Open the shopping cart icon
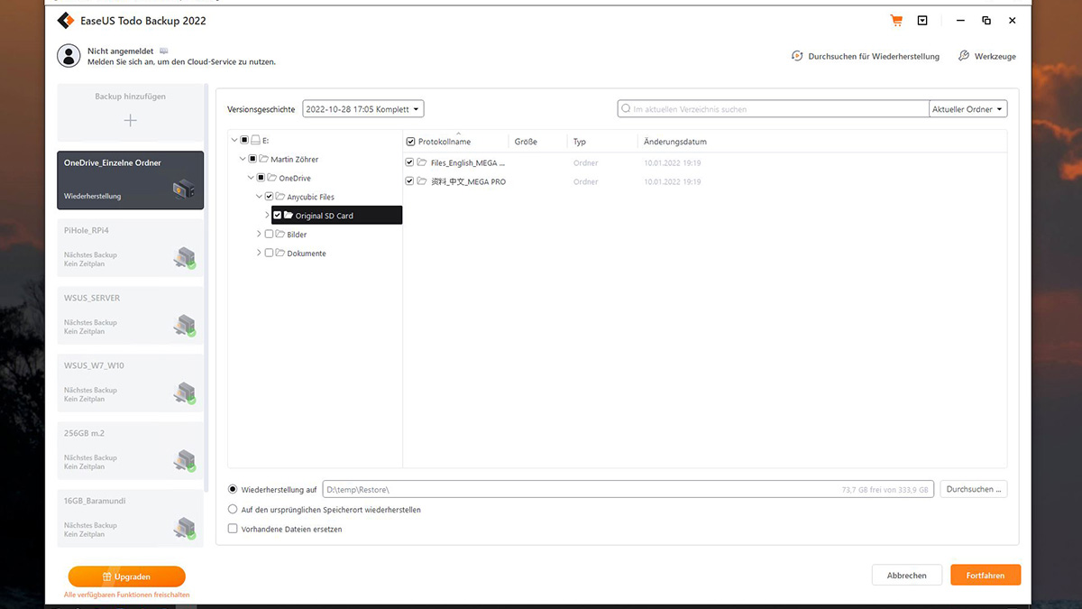1082x609 pixels. [896, 21]
